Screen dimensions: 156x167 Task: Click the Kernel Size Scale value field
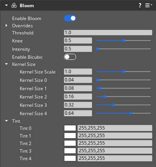pyautogui.click(x=78, y=72)
